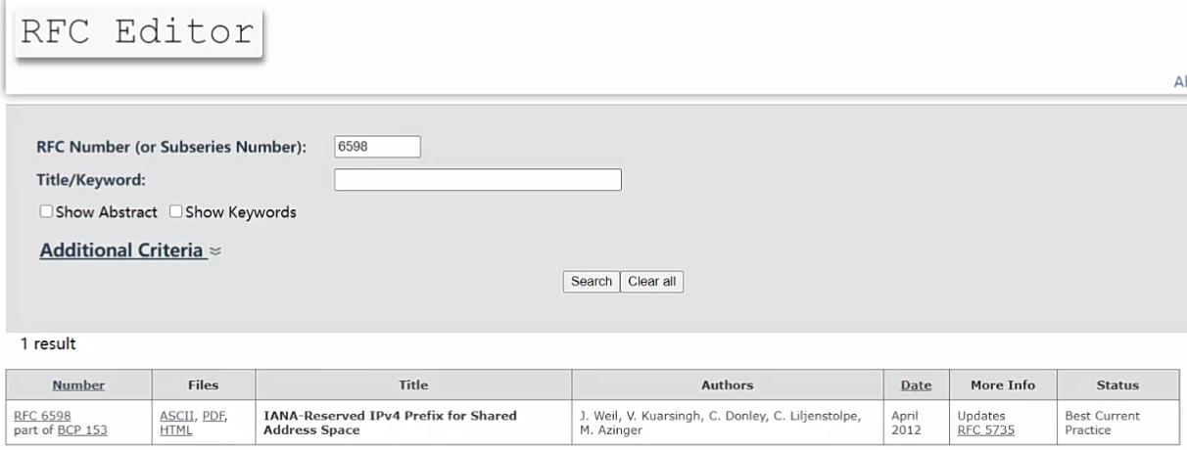
Task: Enable the Show Keywords checkbox
Action: tap(176, 211)
